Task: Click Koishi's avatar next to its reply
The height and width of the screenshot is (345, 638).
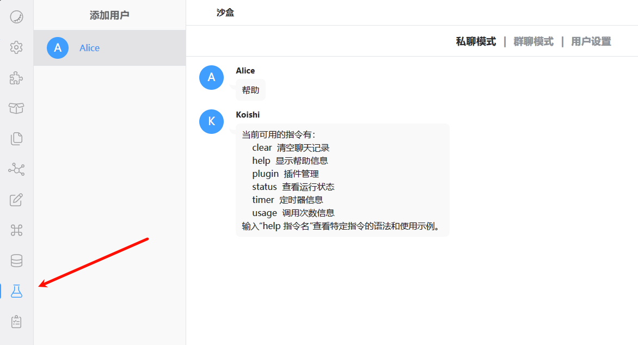Action: point(211,121)
